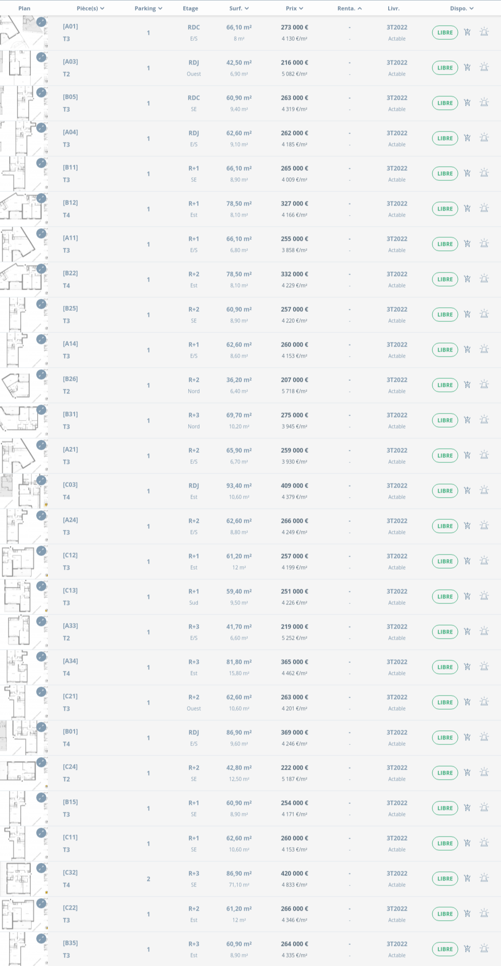501x966 pixels.
Task: Open the Dispo. column dropdown
Action: click(x=461, y=9)
